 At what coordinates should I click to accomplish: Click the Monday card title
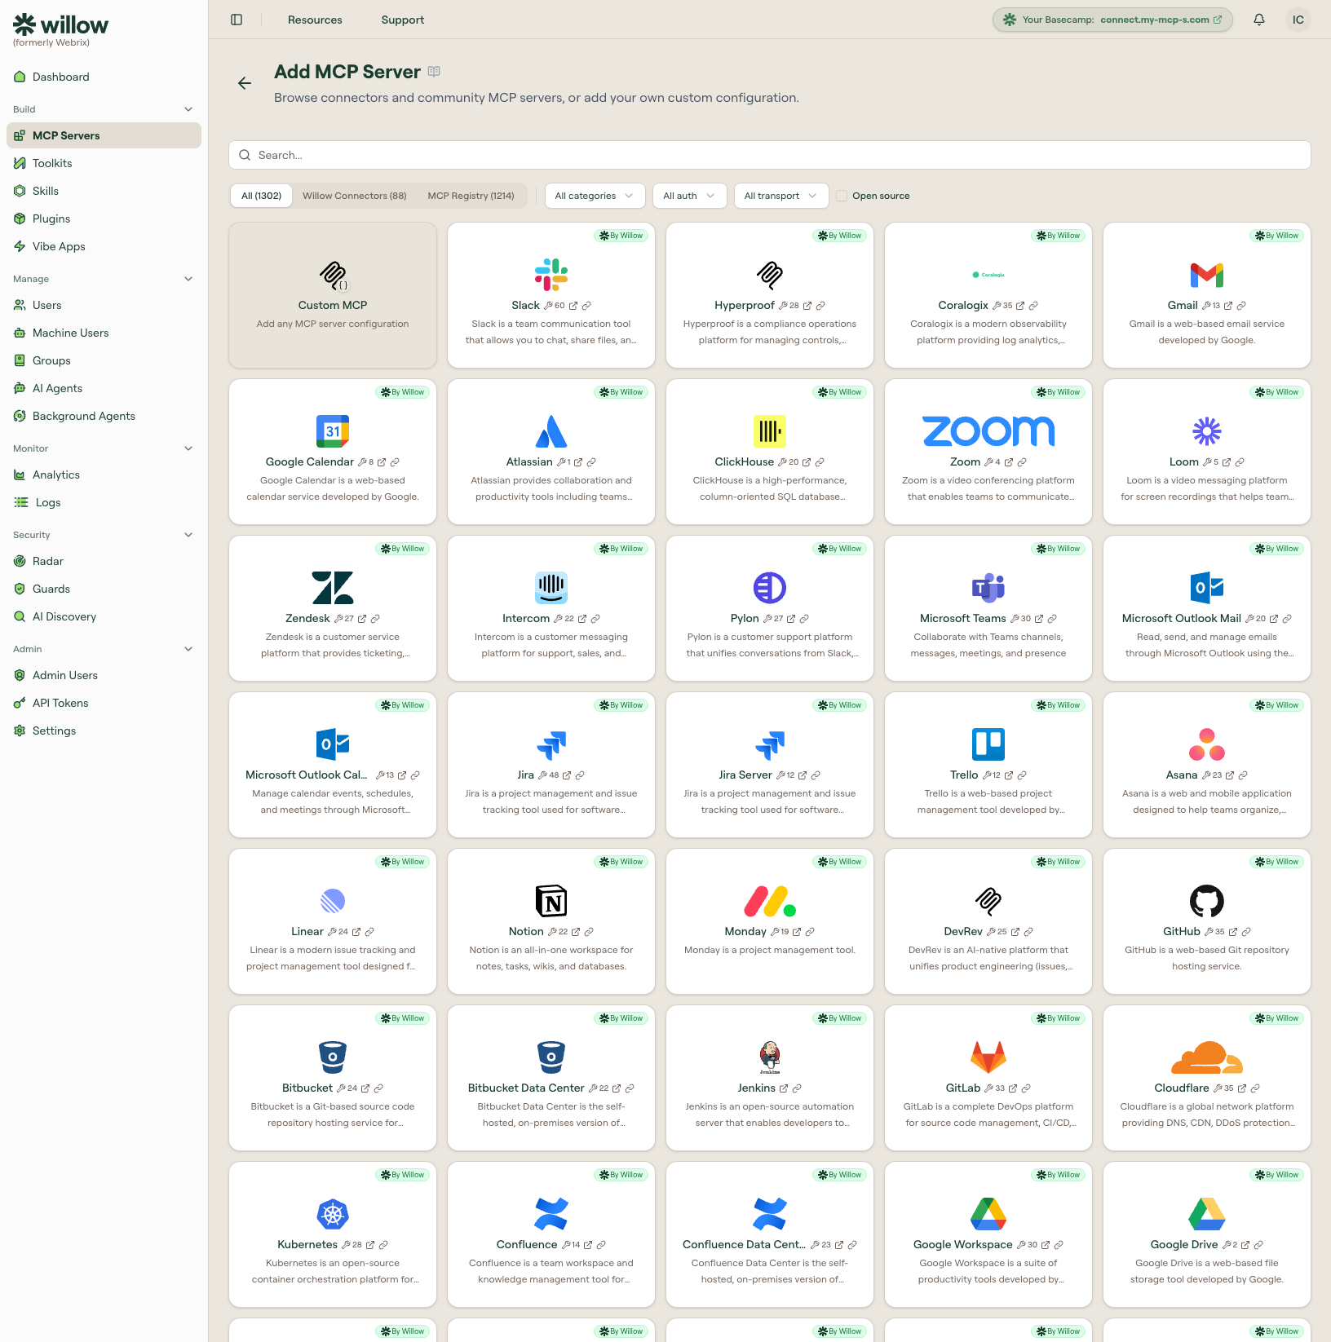click(745, 932)
